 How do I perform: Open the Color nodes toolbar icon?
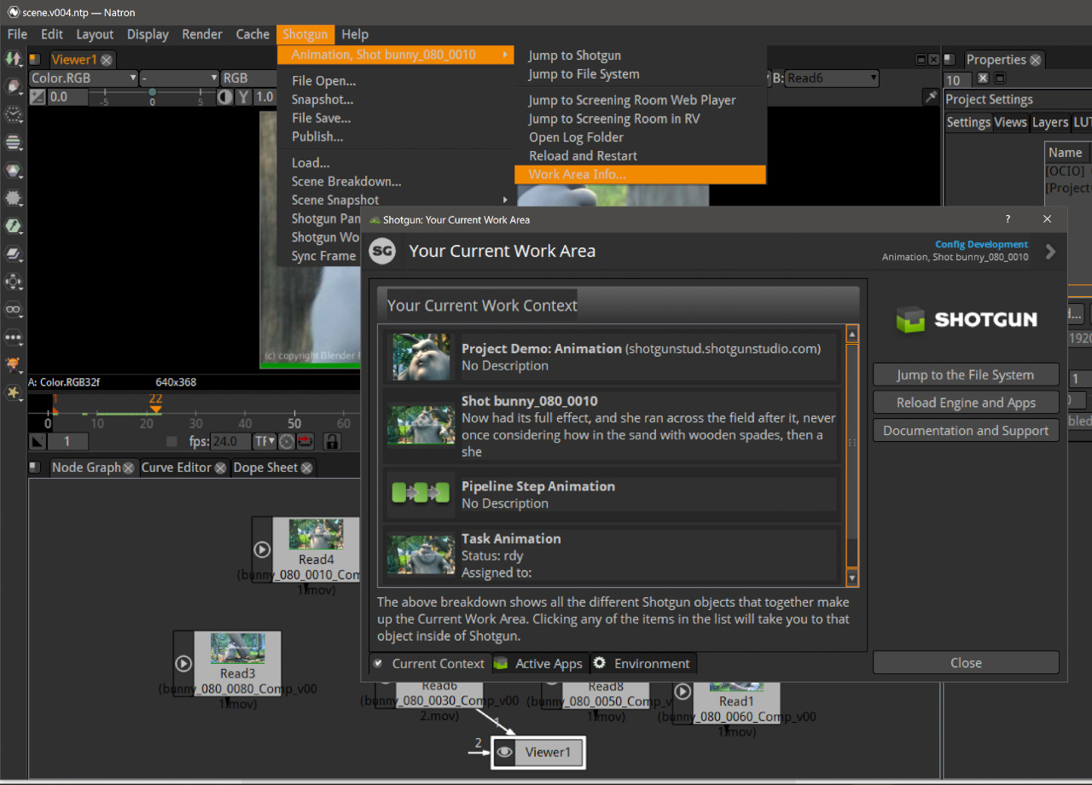pyautogui.click(x=13, y=171)
